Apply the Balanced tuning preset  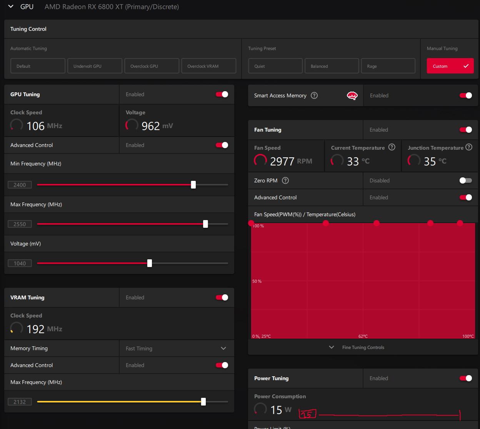pos(332,66)
